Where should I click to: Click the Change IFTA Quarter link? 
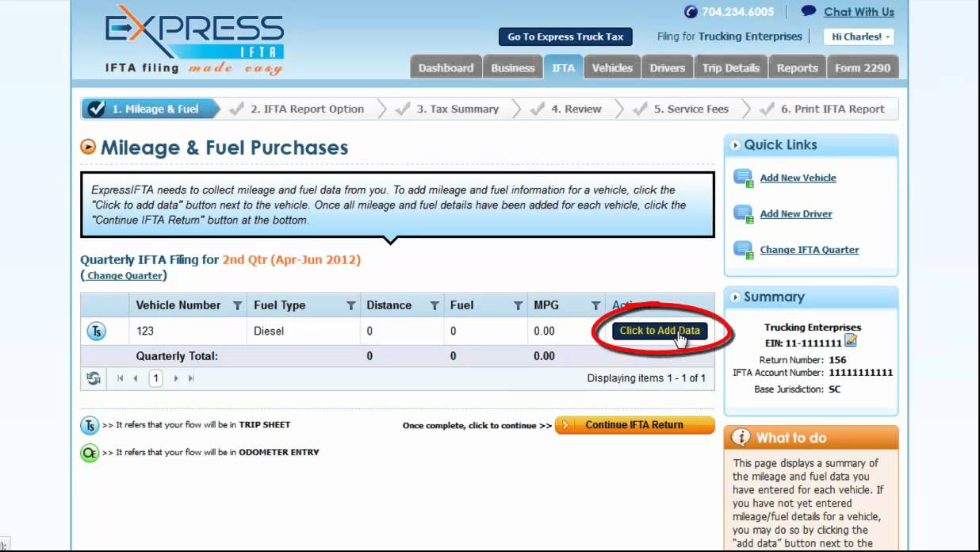810,250
